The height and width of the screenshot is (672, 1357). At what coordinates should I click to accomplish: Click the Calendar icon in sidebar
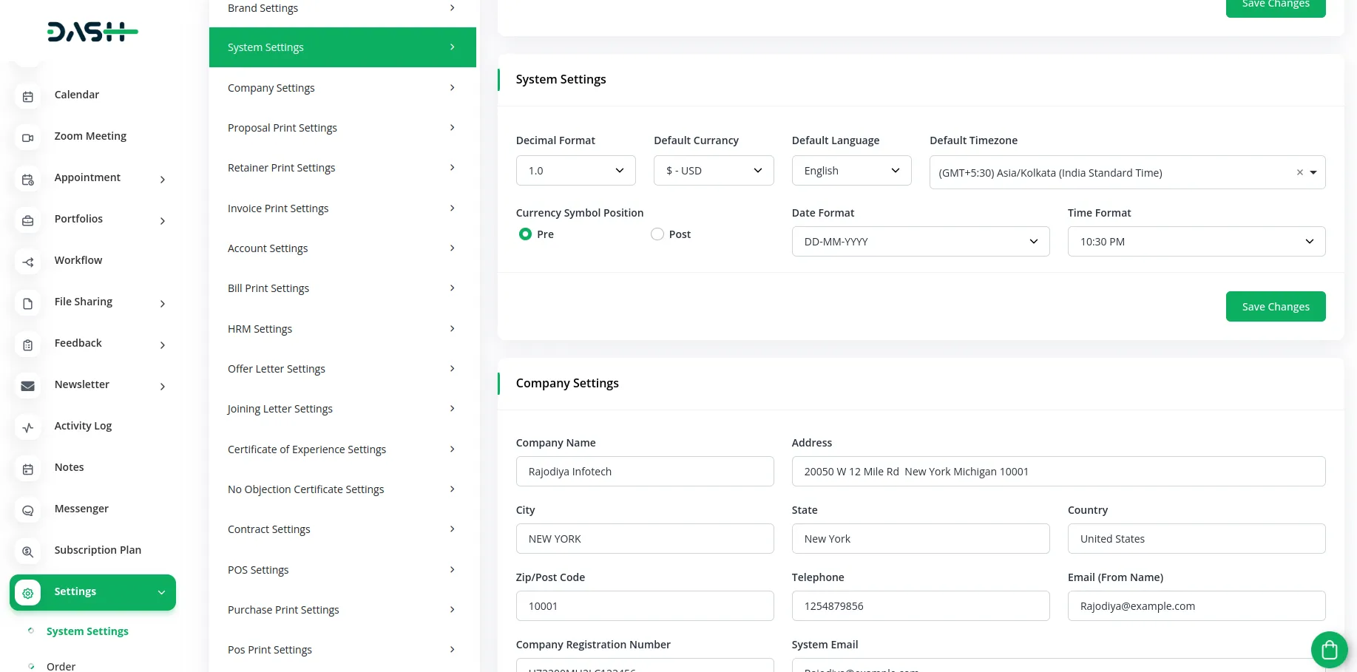pyautogui.click(x=28, y=96)
